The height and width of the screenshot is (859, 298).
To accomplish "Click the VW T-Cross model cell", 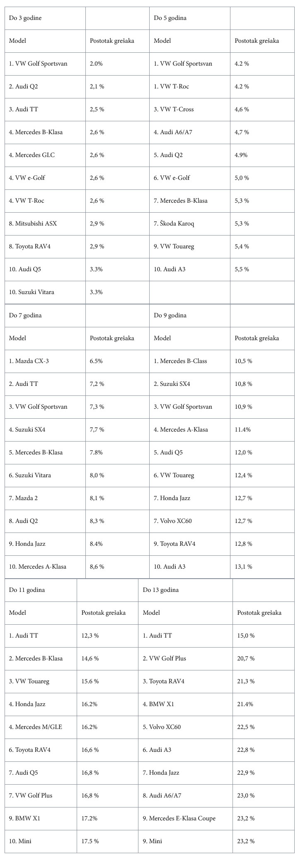I will click(174, 109).
